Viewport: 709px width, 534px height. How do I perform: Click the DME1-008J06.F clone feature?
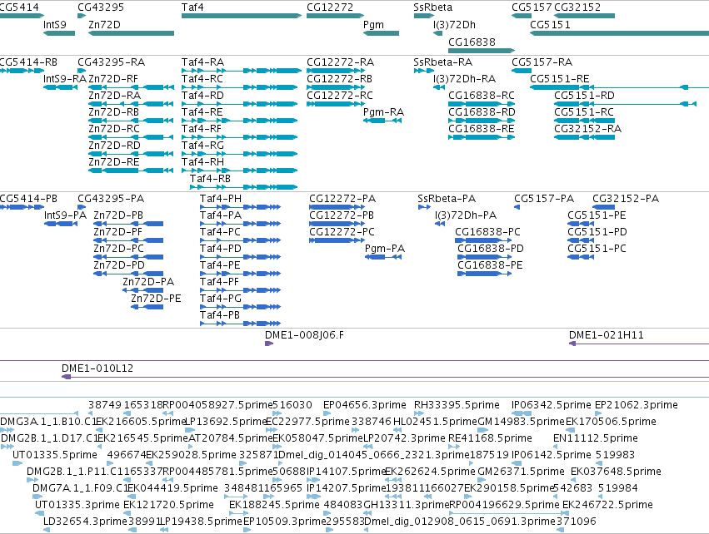pos(269,344)
